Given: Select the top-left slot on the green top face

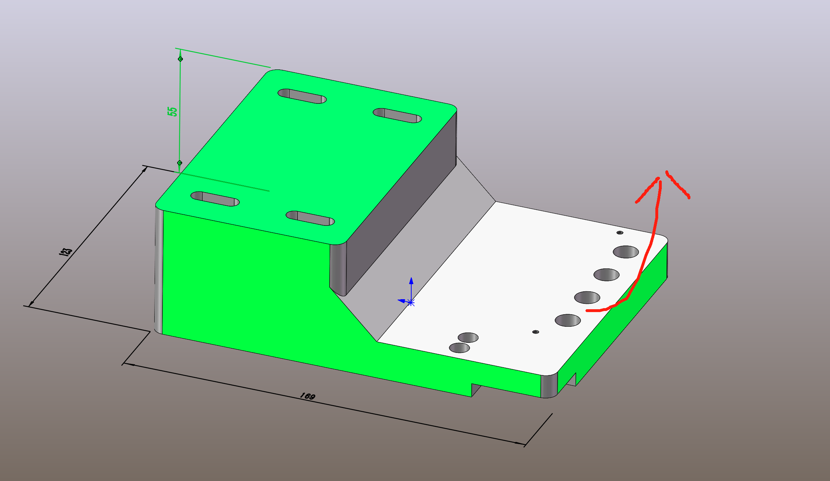Looking at the screenshot, I should [x=302, y=96].
